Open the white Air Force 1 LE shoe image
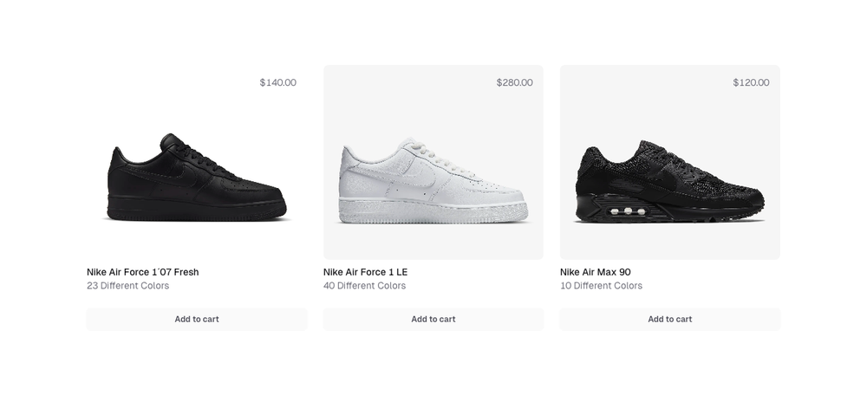This screenshot has height=395, width=867. click(433, 178)
